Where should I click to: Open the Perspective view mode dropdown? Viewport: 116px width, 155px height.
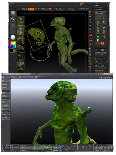tap(15, 78)
